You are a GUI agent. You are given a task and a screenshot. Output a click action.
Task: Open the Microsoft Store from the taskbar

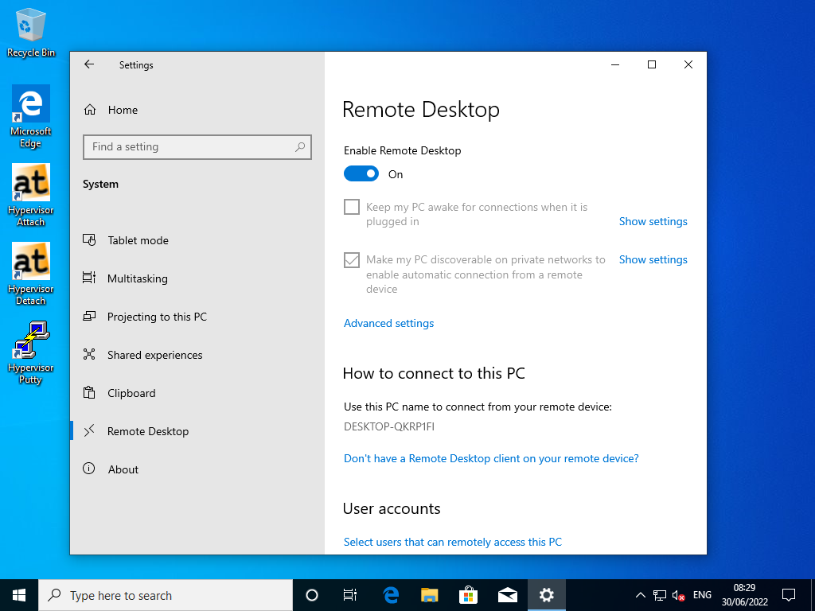click(468, 594)
